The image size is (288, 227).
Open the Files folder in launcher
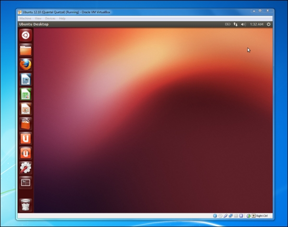click(x=25, y=50)
